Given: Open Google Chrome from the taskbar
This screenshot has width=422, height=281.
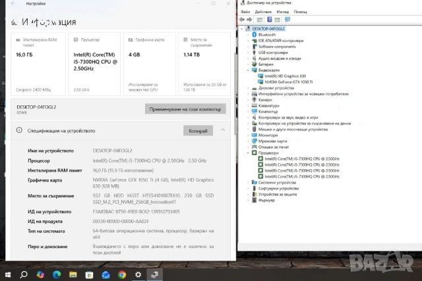Looking at the screenshot, I should (x=122, y=274).
